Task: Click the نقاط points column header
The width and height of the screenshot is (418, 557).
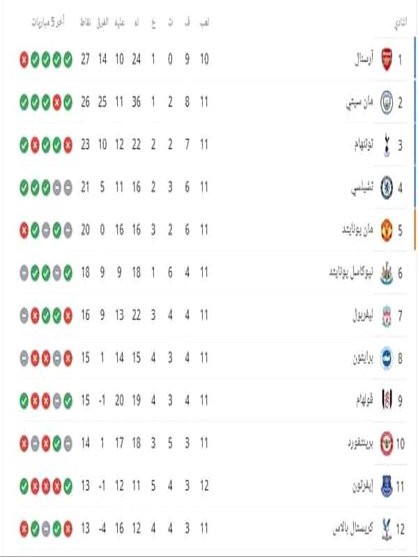Action: coord(85,23)
